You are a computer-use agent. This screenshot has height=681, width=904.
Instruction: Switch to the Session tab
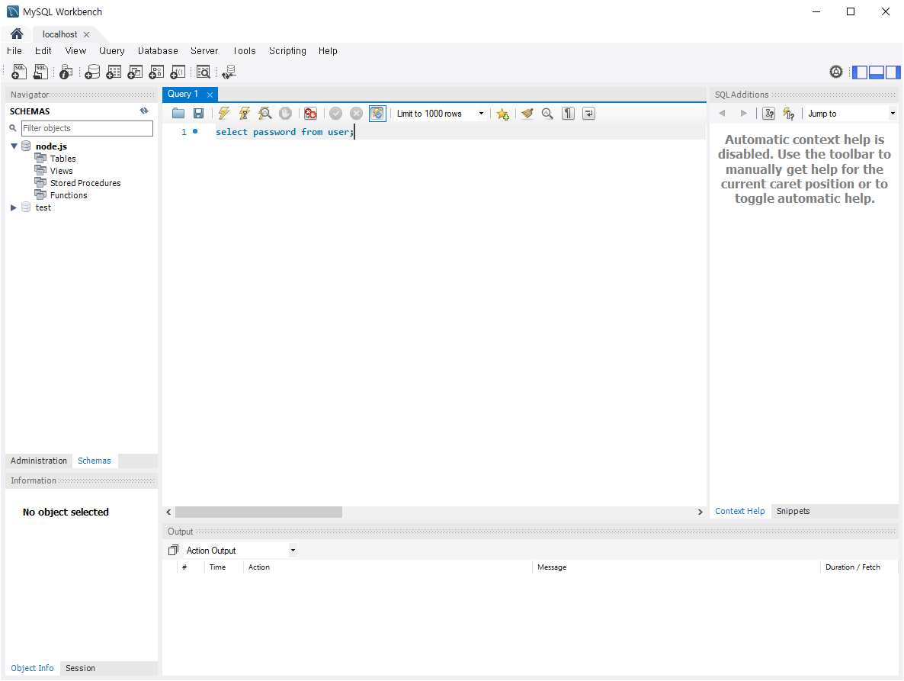pos(80,668)
